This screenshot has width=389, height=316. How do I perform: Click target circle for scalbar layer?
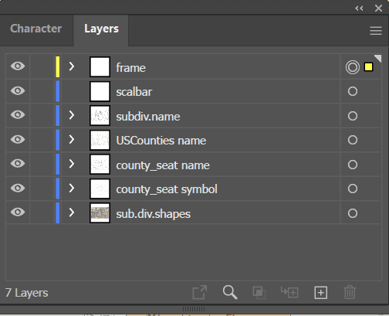353,91
